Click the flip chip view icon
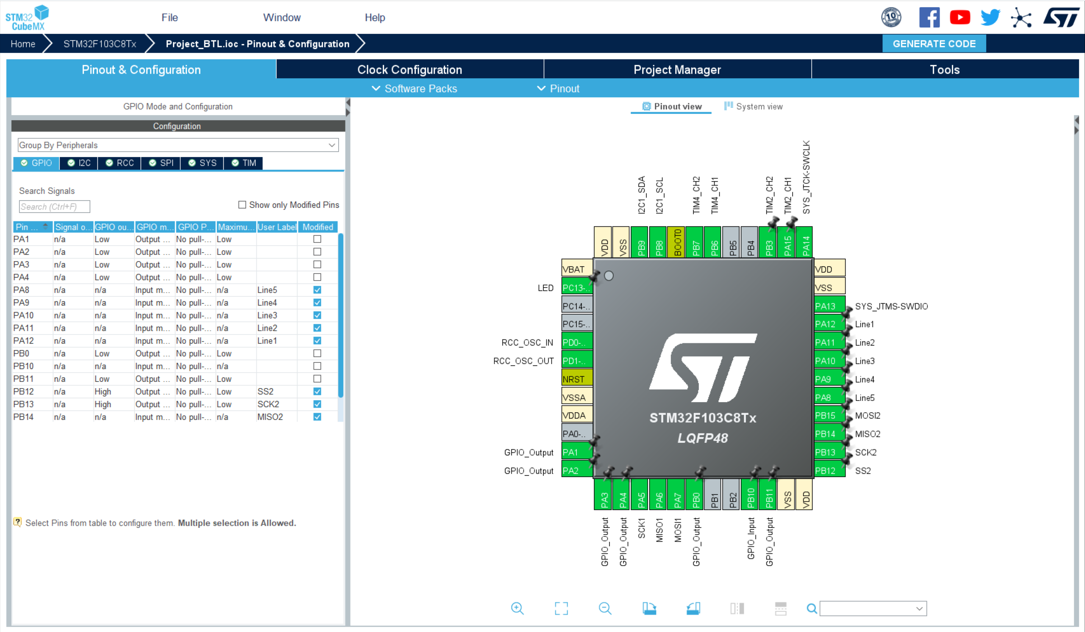Image resolution: width=1085 pixels, height=632 pixels. (x=737, y=608)
